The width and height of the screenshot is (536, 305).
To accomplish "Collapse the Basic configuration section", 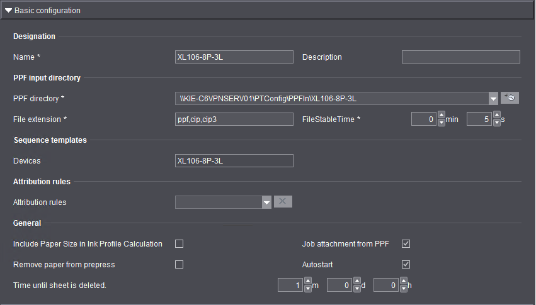I will click(9, 11).
